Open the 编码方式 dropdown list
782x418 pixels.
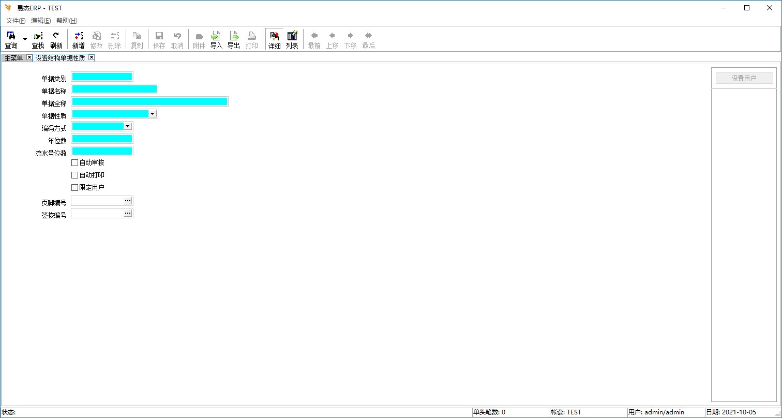click(127, 126)
